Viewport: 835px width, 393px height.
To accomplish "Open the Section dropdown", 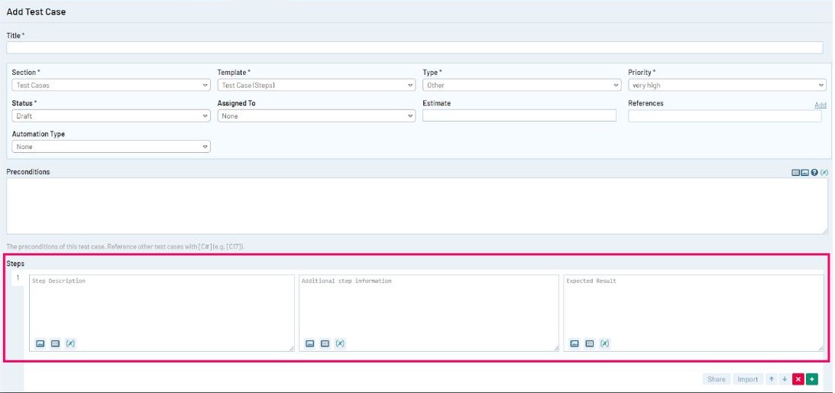I will [x=111, y=86].
